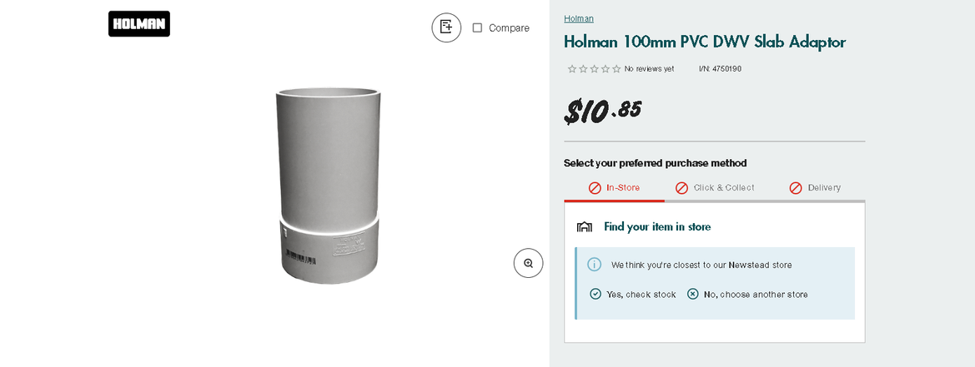This screenshot has width=975, height=367.
Task: Switch to the Click & Collect tab
Action: coord(723,188)
